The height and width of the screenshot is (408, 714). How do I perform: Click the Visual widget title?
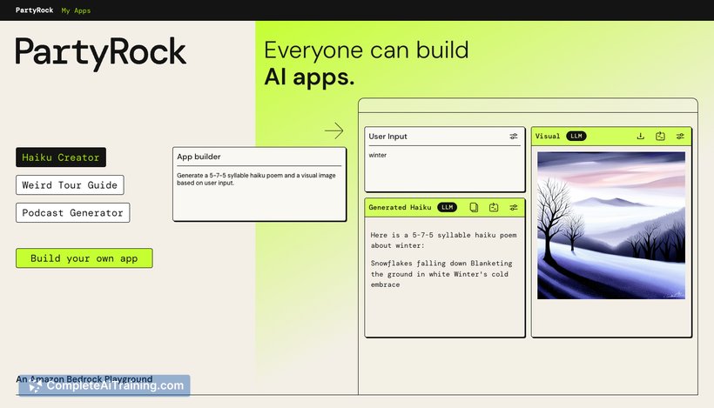pyautogui.click(x=548, y=136)
